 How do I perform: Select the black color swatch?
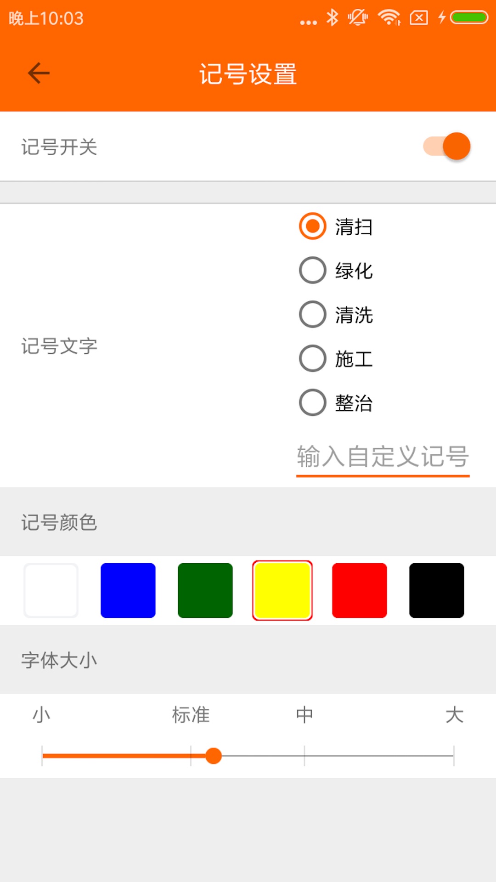[436, 590]
